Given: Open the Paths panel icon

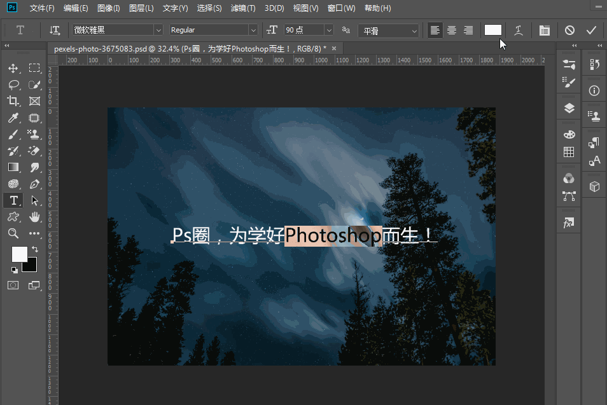Looking at the screenshot, I should pos(569,196).
